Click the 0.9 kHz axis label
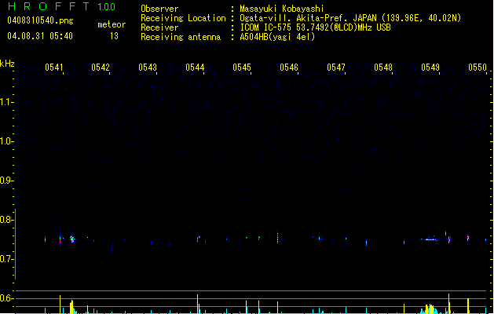 (x=5, y=181)
